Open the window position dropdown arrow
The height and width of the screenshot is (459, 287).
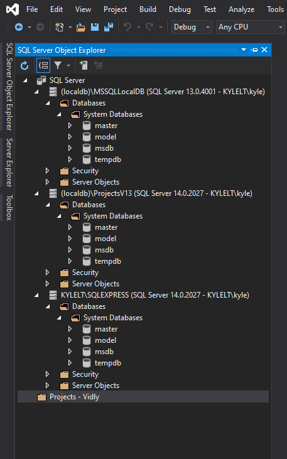point(244,50)
